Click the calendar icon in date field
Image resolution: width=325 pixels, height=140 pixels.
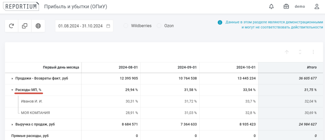tap(108, 26)
